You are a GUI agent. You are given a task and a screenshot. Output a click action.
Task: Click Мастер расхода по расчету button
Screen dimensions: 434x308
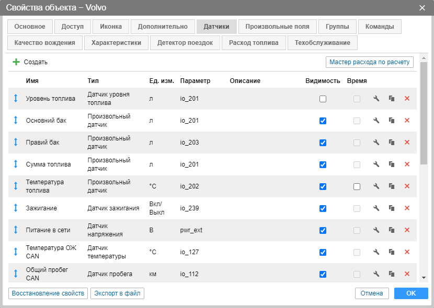369,62
